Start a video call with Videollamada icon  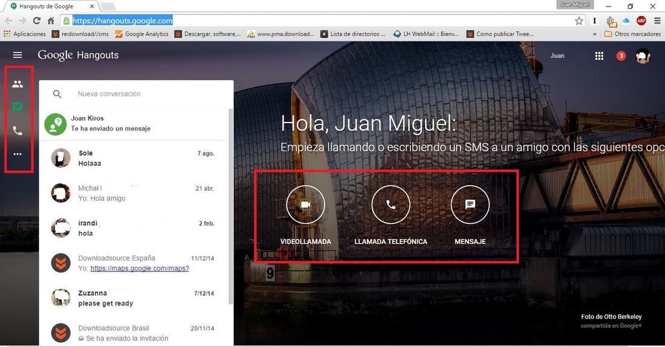[305, 205]
